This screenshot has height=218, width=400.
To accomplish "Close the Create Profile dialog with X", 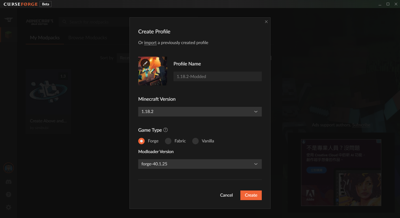I will point(266,22).
